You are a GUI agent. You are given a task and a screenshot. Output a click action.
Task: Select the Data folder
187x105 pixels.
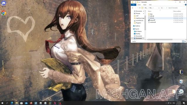(x=151, y=14)
